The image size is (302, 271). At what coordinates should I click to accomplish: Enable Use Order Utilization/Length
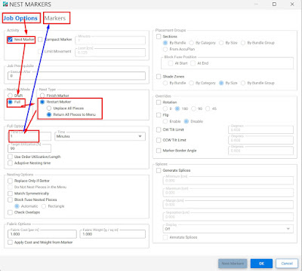pyautogui.click(x=10, y=157)
